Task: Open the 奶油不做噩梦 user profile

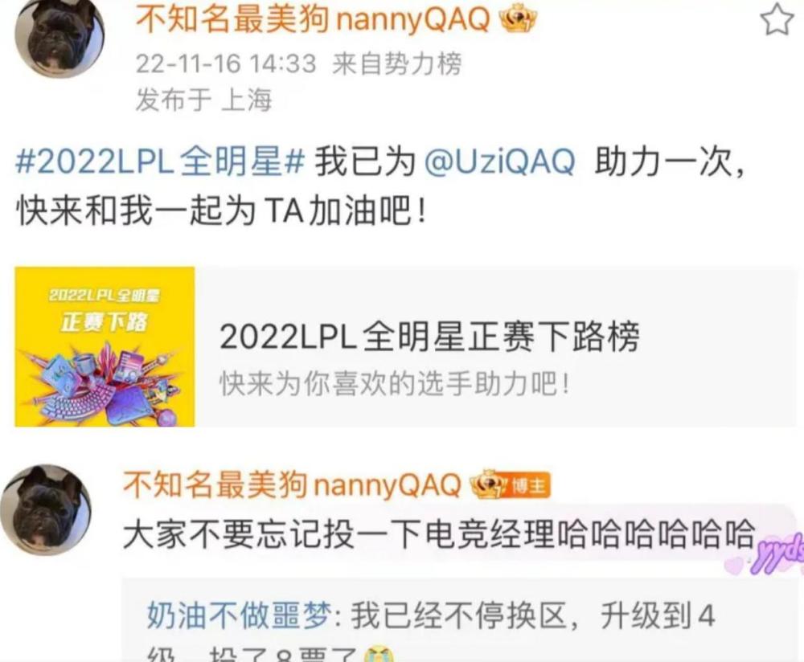Action: 239,615
